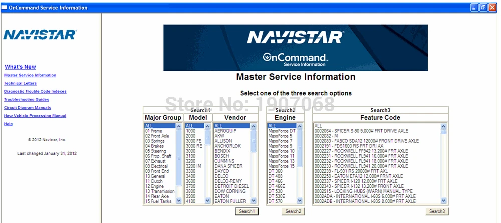Select 08 Electrical major group
Screen dimensions: 501x223
coord(160,166)
